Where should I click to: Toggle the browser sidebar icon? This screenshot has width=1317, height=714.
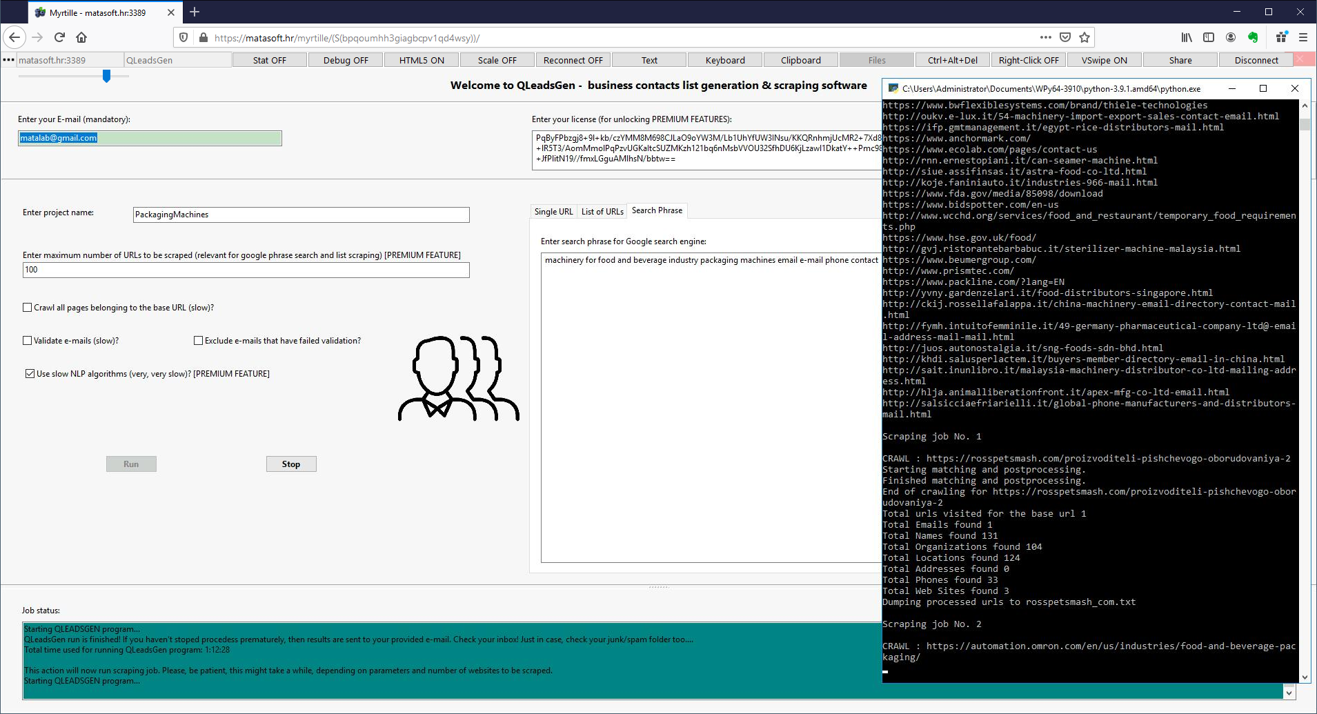pyautogui.click(x=1209, y=37)
